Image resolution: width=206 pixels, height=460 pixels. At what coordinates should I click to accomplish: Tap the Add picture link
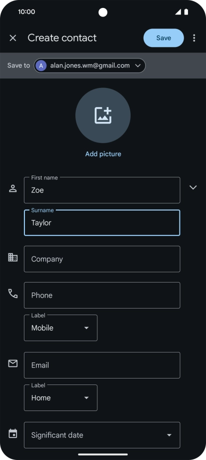103,154
